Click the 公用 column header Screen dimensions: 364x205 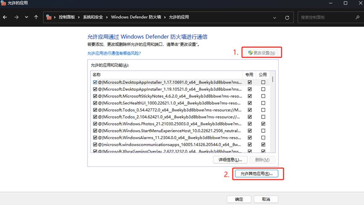point(263,75)
